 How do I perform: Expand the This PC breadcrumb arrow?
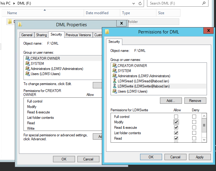click(x=14, y=3)
